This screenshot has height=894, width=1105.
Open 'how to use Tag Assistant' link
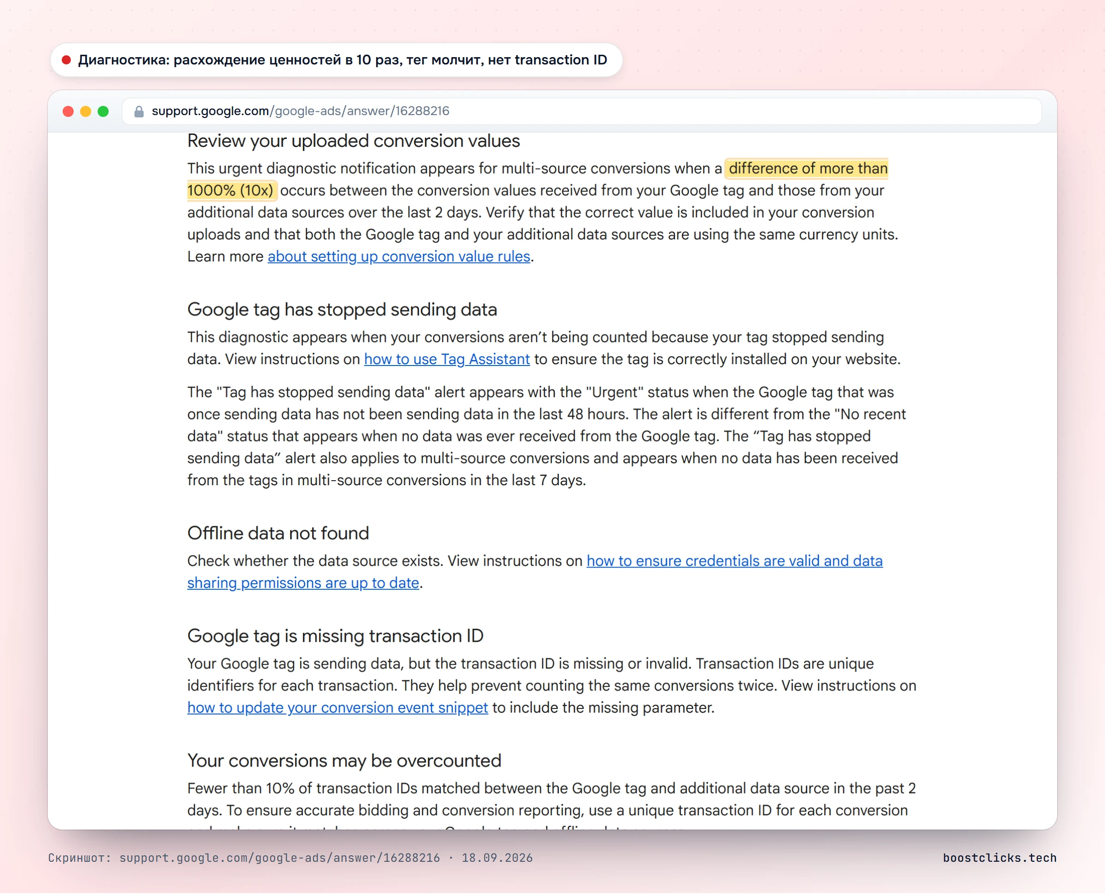(x=447, y=359)
